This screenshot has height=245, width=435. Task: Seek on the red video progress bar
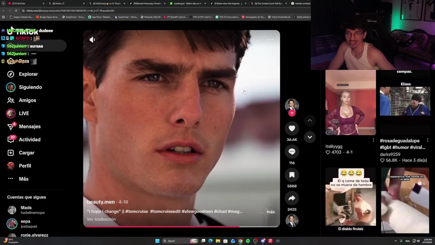pos(181,226)
